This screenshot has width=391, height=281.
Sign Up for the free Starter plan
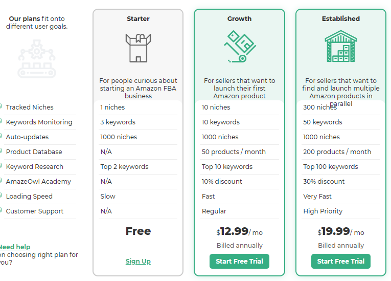tap(138, 261)
